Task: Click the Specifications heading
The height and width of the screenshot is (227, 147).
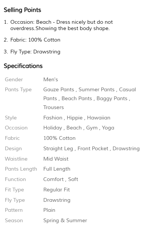Action: coord(23,66)
